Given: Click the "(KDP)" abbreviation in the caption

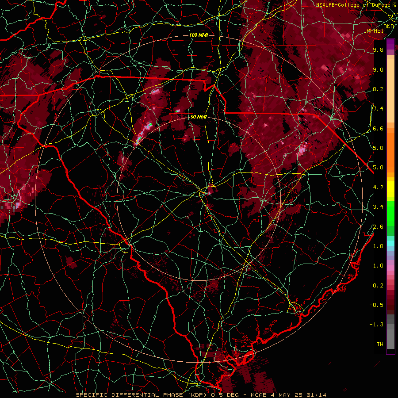Looking at the screenshot, I should coord(197,395).
